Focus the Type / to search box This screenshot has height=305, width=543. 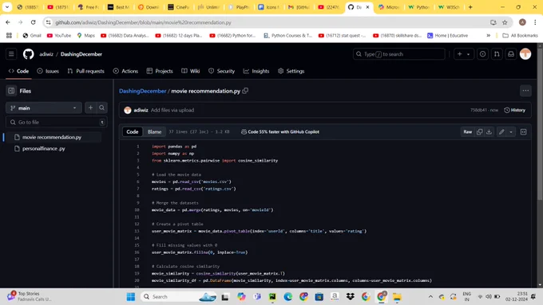coord(399,54)
